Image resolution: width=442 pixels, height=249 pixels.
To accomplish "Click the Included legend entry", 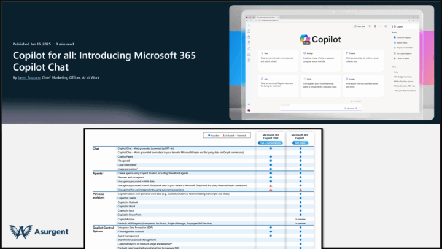I will (x=214, y=136).
